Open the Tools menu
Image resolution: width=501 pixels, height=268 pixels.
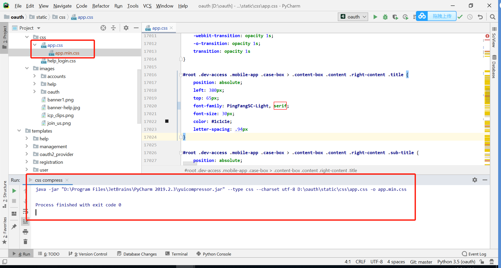tap(133, 6)
